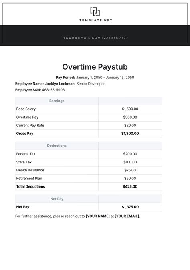
Task: Click the Net Pay table header
Action: [57, 199]
